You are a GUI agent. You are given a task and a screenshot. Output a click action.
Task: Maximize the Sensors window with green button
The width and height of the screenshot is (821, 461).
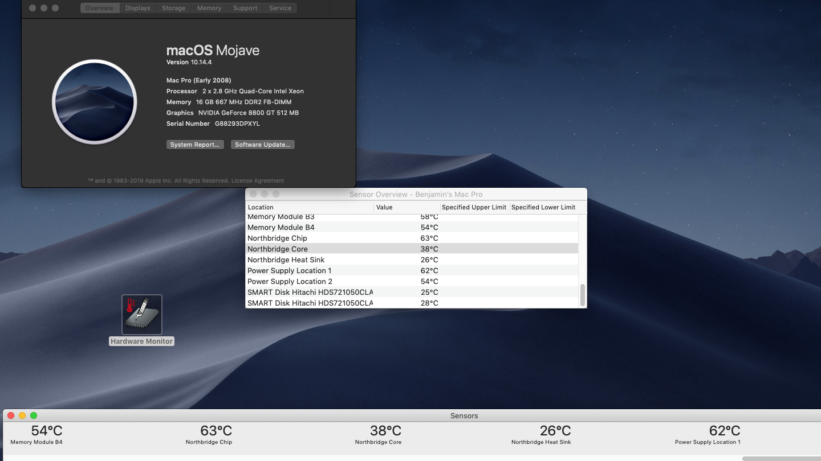(34, 415)
